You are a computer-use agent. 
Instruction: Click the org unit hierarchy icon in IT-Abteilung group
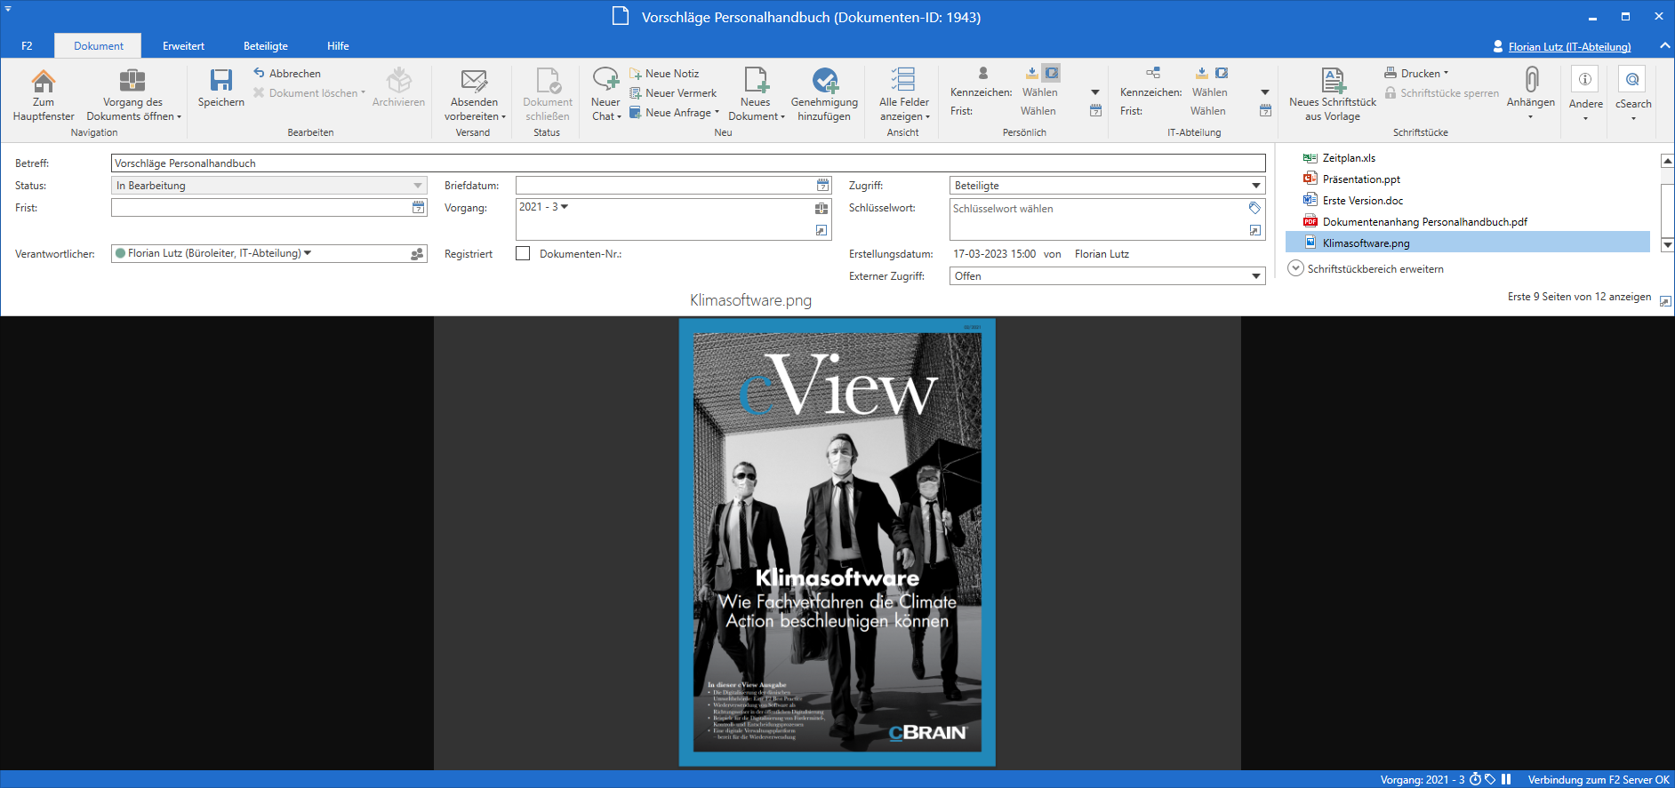(1153, 73)
